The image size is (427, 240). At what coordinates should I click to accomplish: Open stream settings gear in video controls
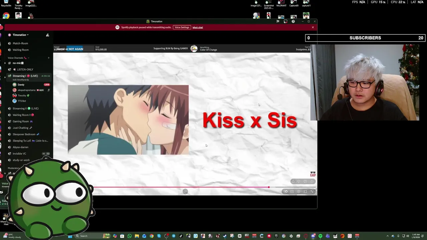(x=299, y=191)
